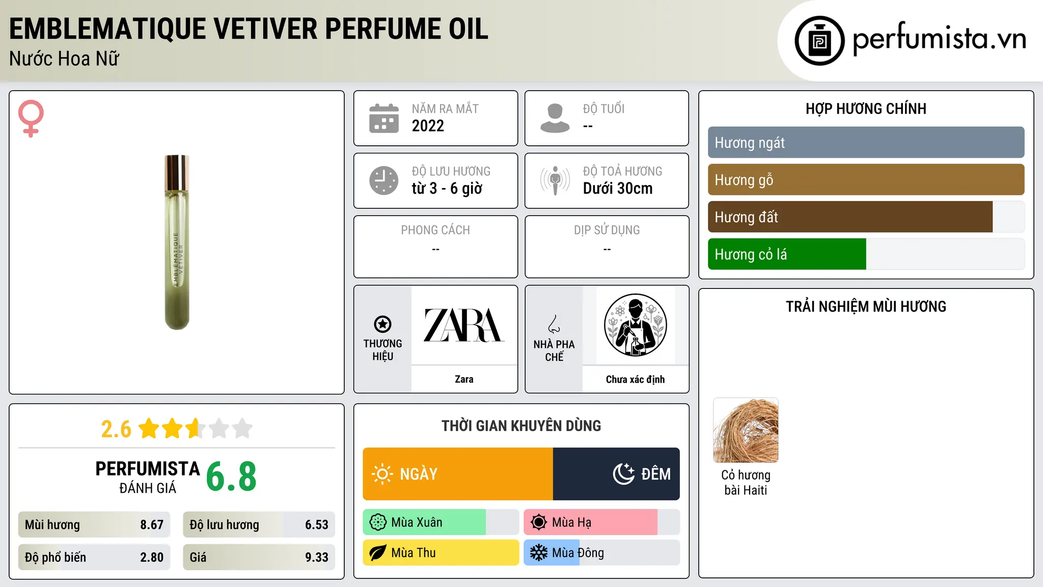The height and width of the screenshot is (587, 1043).
Task: Click the flower icon for Mùa Xuân
Action: (378, 522)
